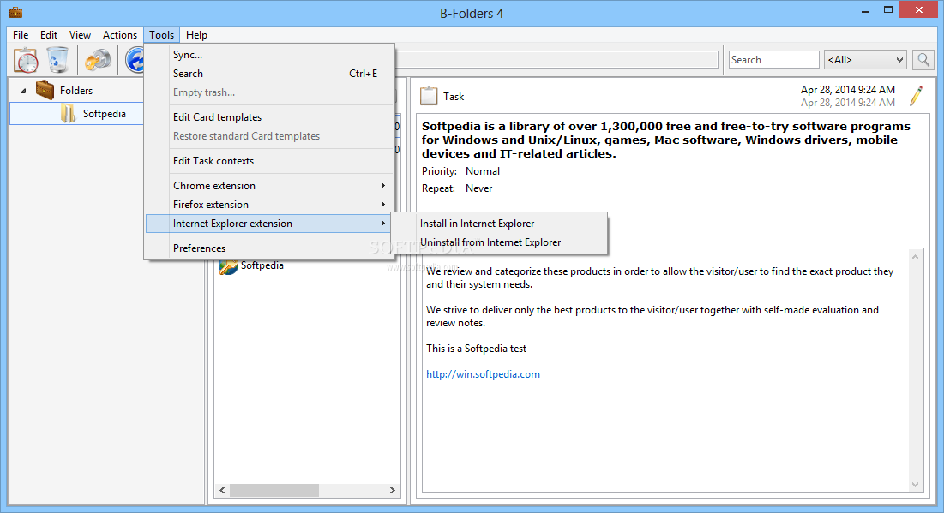Close the open Tools menu
This screenshot has height=513, width=944.
coord(161,35)
